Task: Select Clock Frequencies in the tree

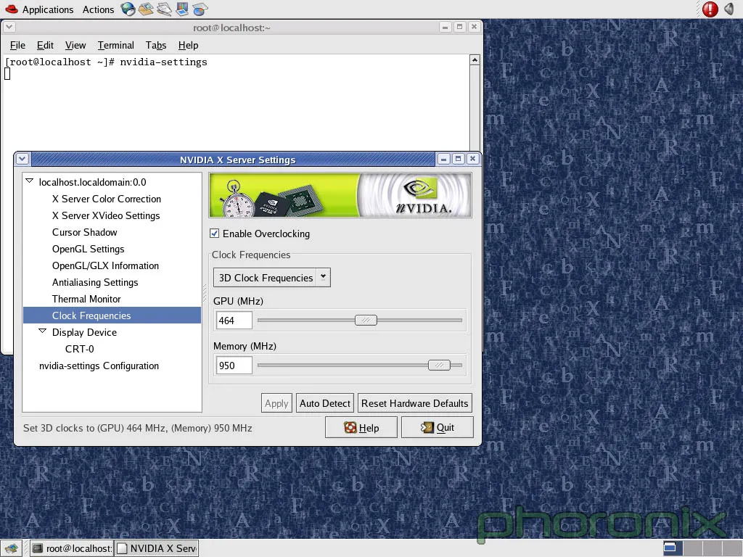Action: pyautogui.click(x=112, y=315)
